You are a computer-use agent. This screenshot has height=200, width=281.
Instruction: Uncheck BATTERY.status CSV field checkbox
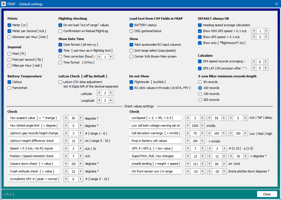[x=132, y=25]
